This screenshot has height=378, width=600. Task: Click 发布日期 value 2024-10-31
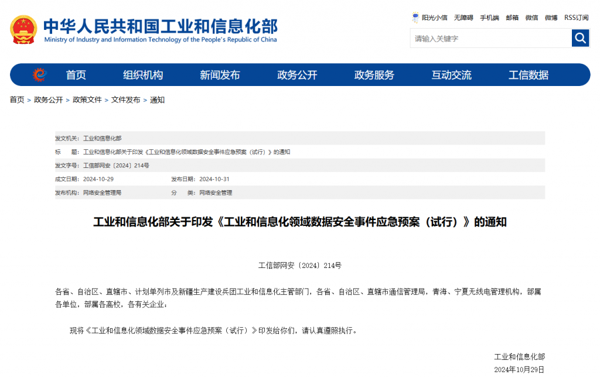coord(214,179)
